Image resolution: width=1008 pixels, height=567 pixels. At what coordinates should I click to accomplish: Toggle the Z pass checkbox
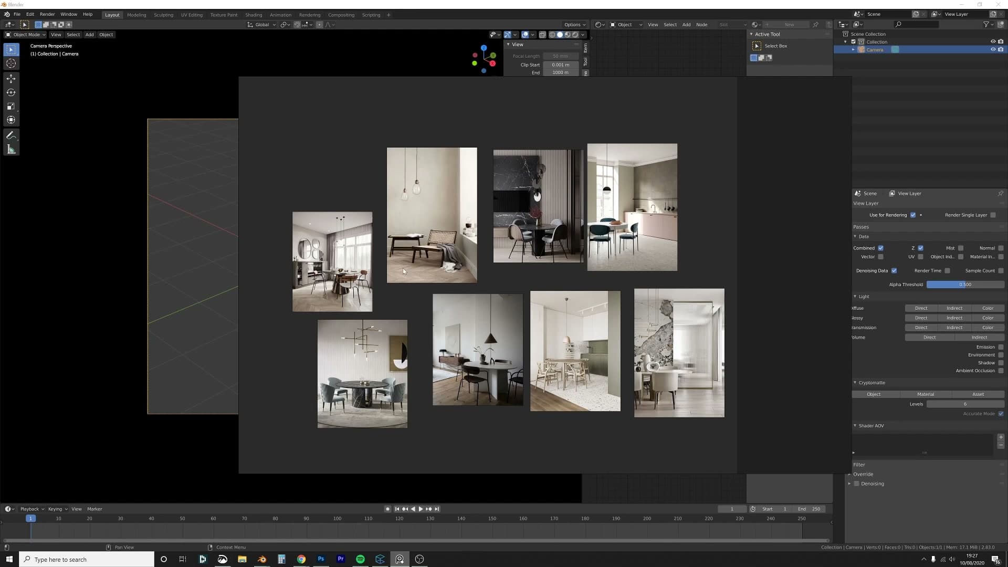point(920,248)
